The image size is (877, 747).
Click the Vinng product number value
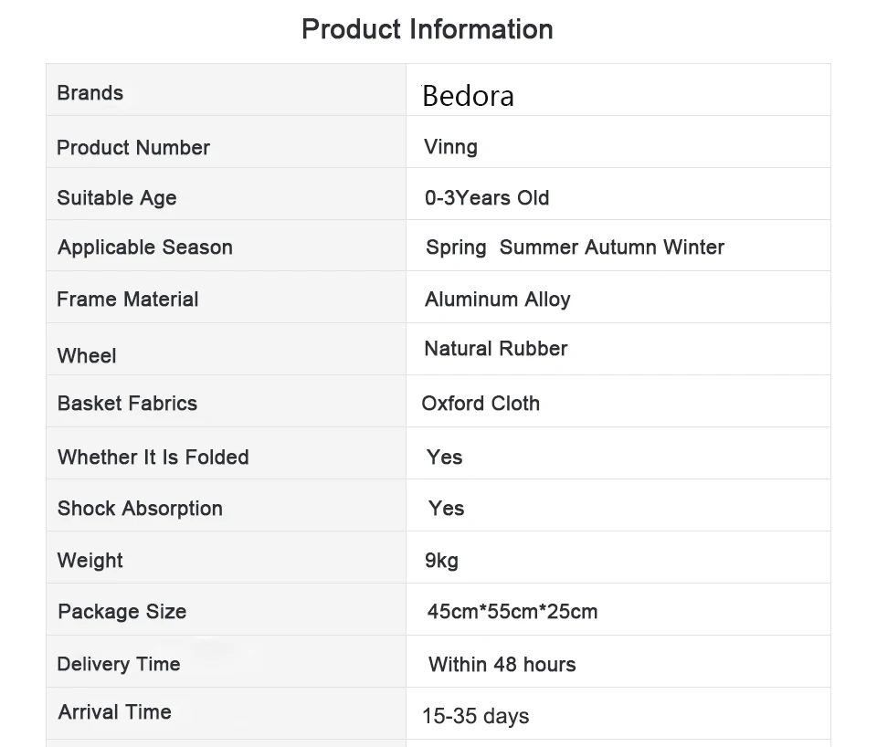450,147
